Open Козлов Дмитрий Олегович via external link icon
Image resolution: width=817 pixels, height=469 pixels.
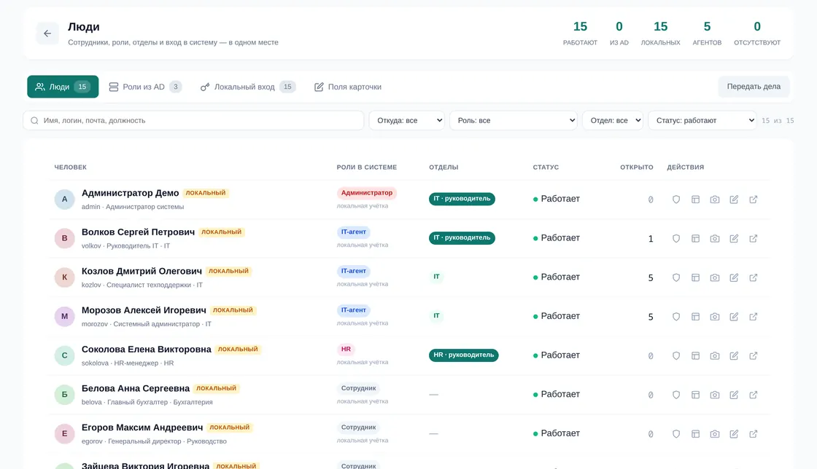[753, 277]
